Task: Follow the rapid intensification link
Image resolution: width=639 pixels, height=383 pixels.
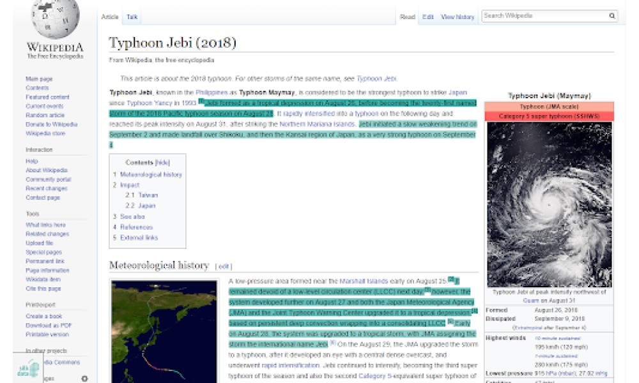Action: [290, 366]
